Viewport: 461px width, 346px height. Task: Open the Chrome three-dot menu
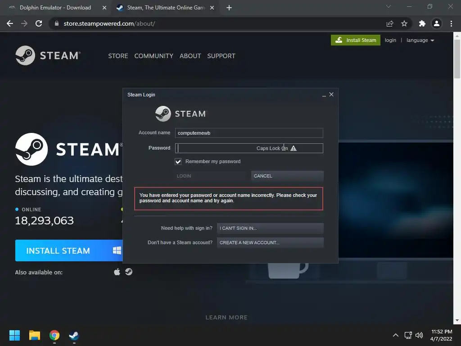[451, 23]
